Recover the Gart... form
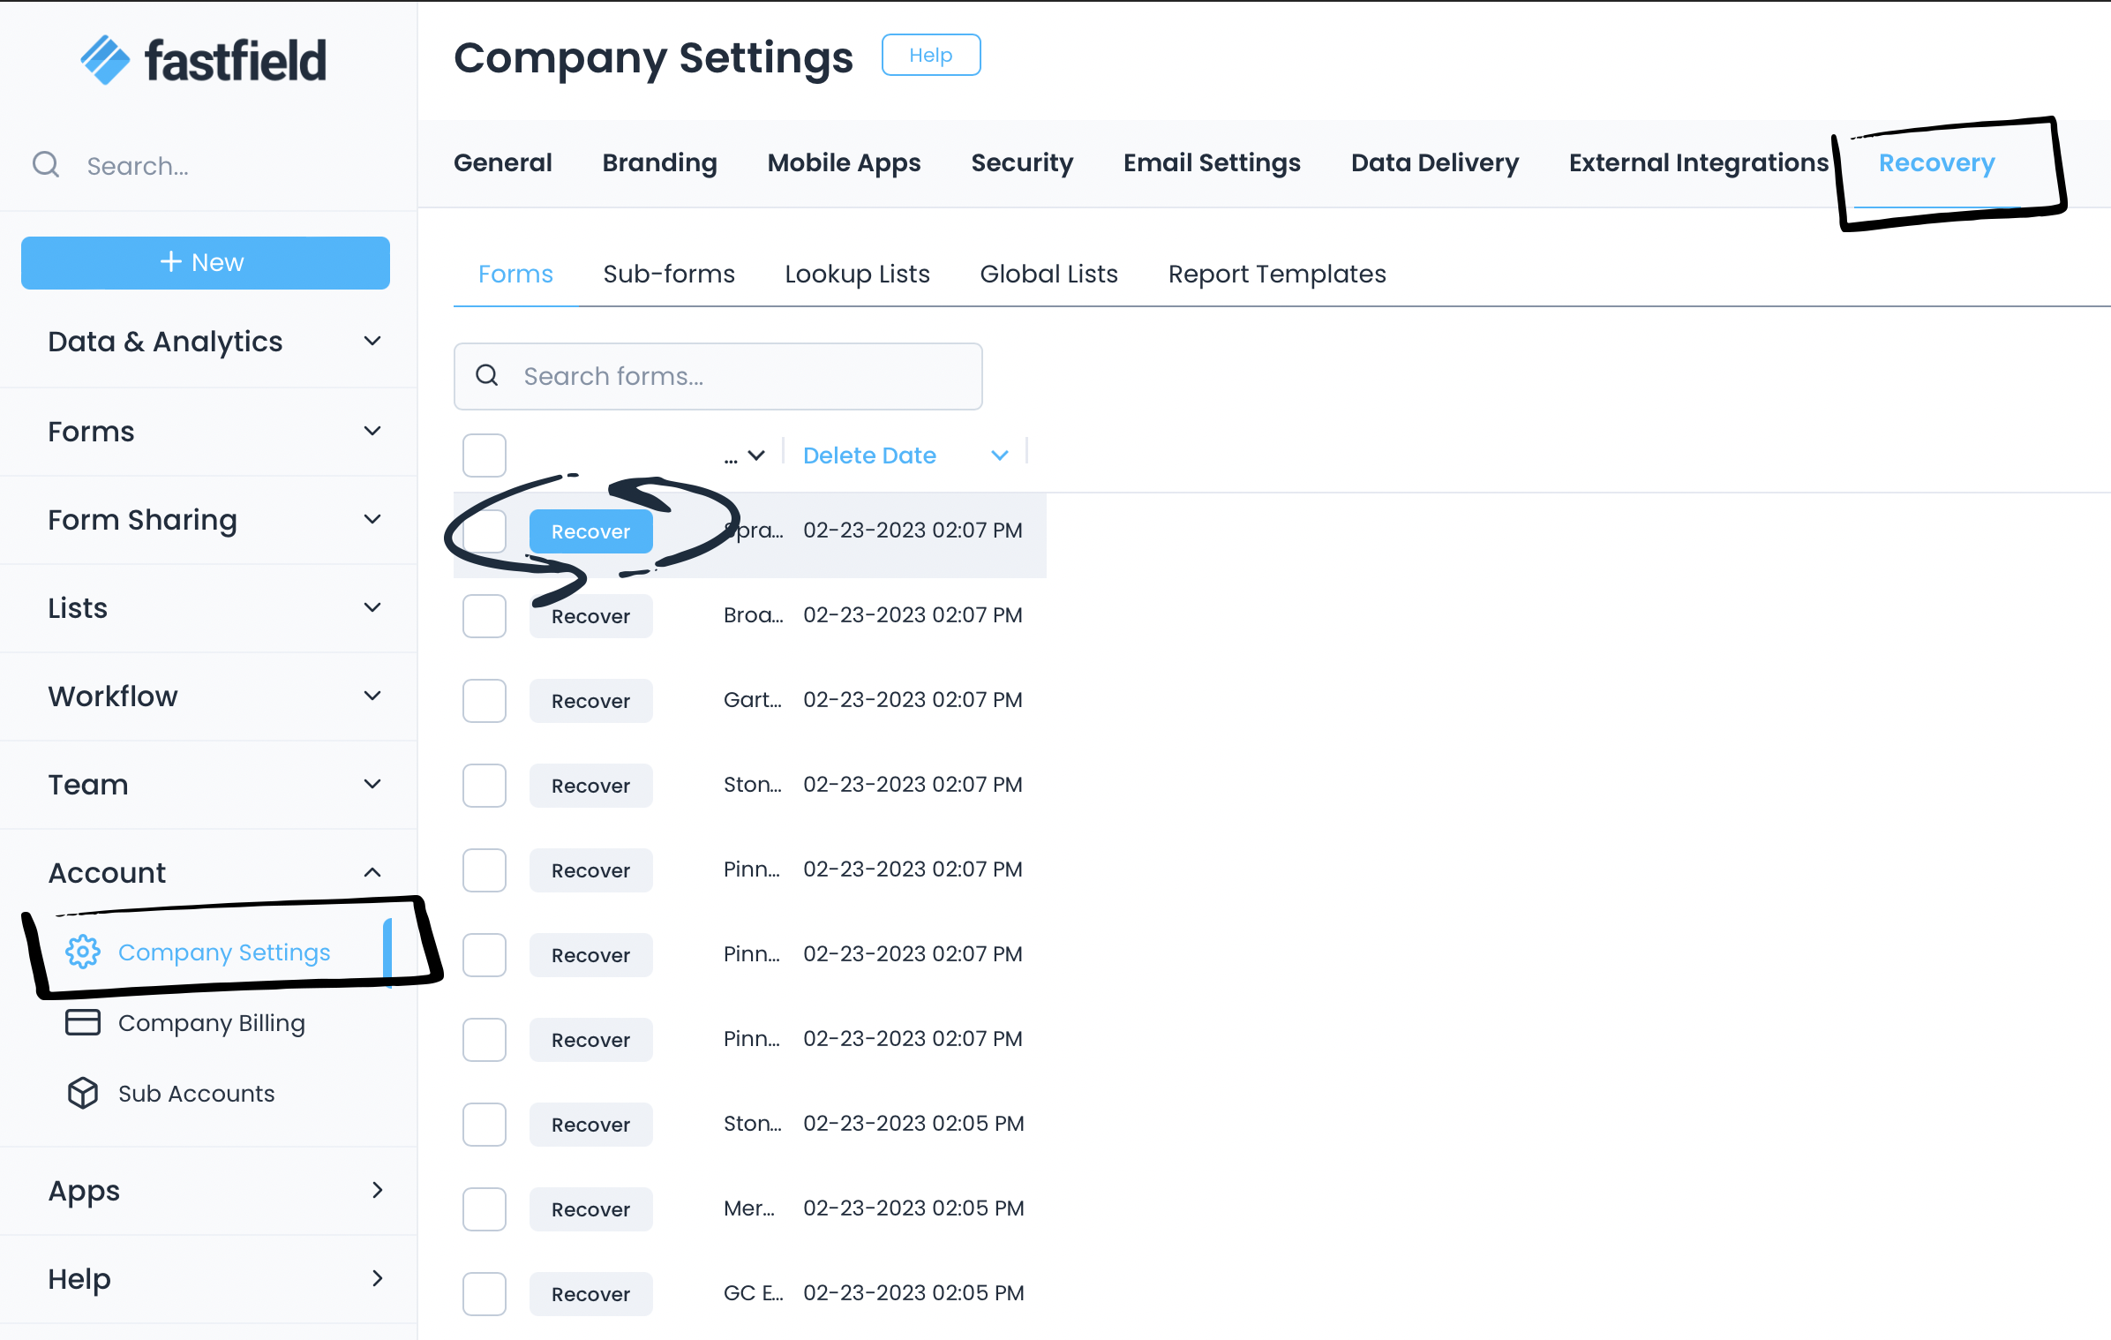 tap(590, 701)
